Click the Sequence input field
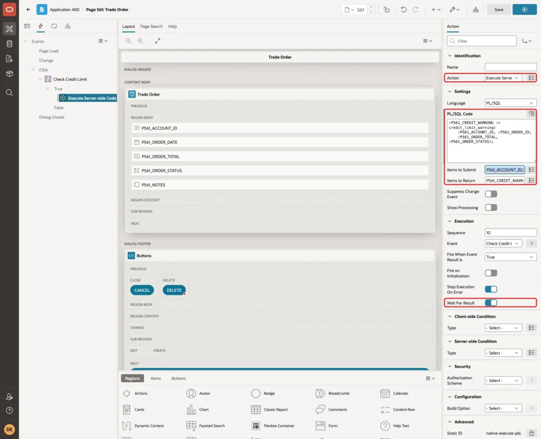541x439 pixels. (511, 233)
